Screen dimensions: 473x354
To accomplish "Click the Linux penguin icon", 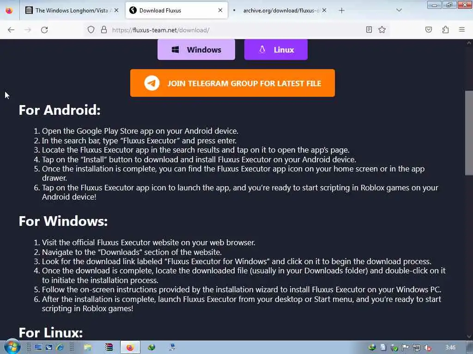I will pos(262,49).
